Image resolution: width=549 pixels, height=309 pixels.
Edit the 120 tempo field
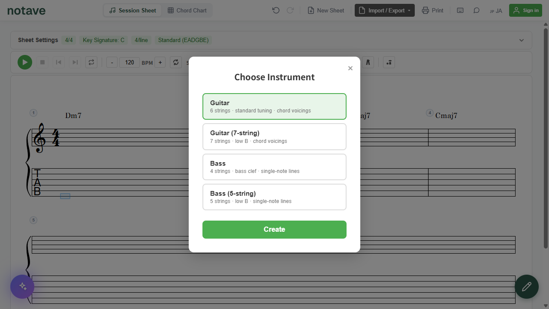[130, 63]
